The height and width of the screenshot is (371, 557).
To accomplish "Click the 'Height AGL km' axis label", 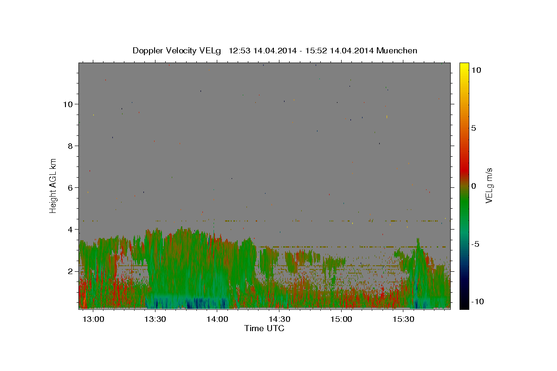I will pos(53,185).
